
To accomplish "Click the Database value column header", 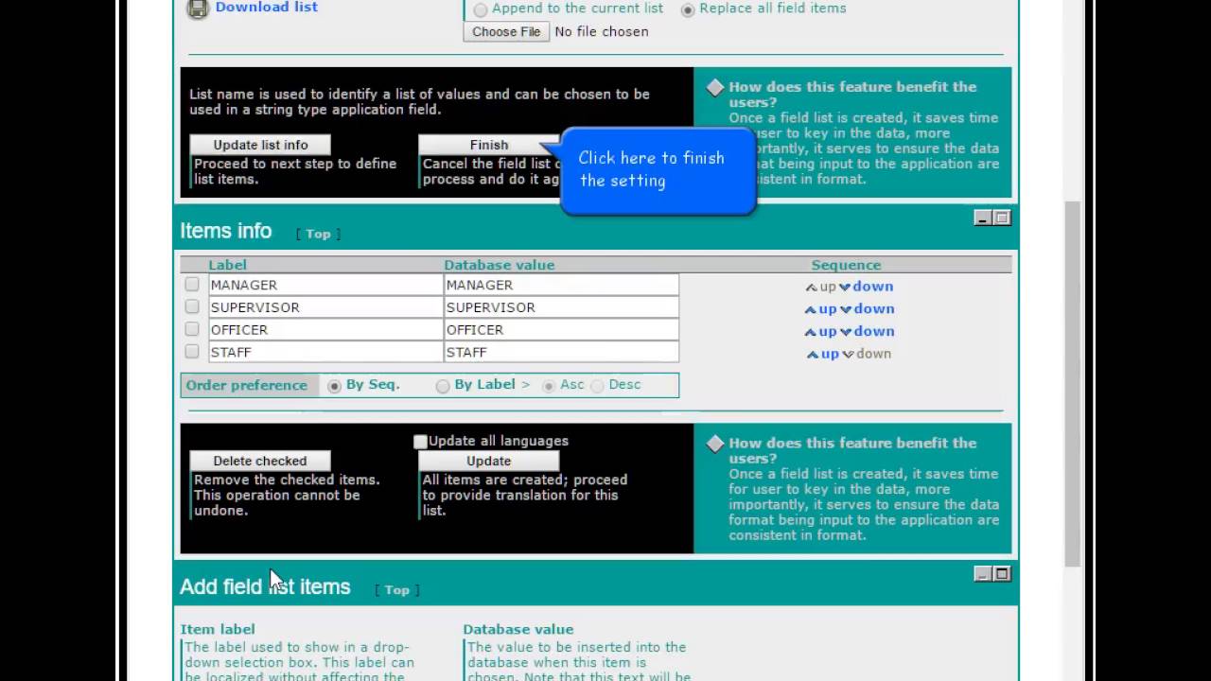I will (x=500, y=265).
